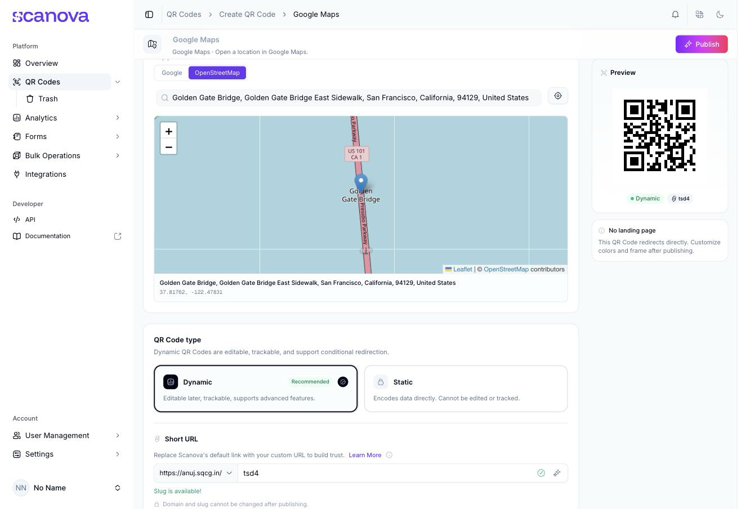Open the OpenStreetMap contributors link
Viewport: 741px width, 509px height.
coord(506,269)
